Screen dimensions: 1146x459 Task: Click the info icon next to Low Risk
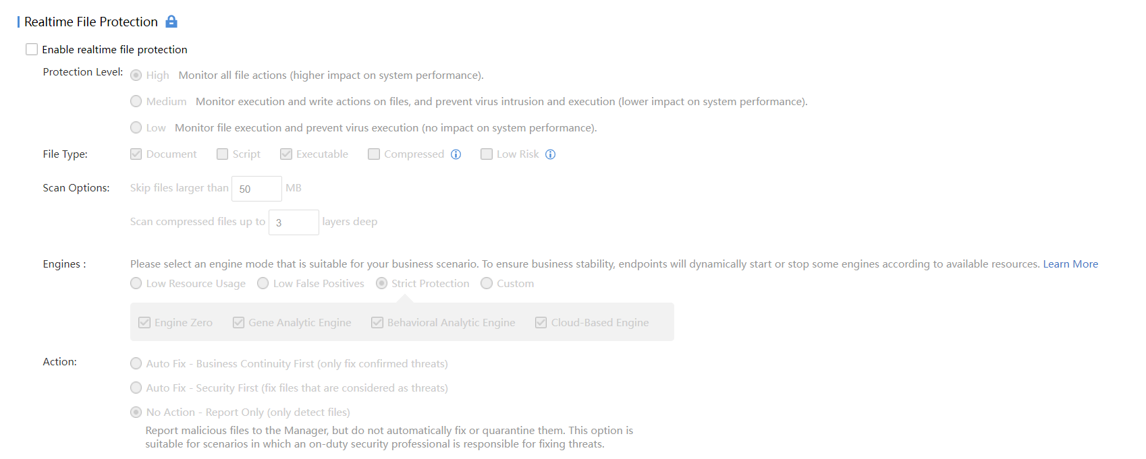[551, 154]
